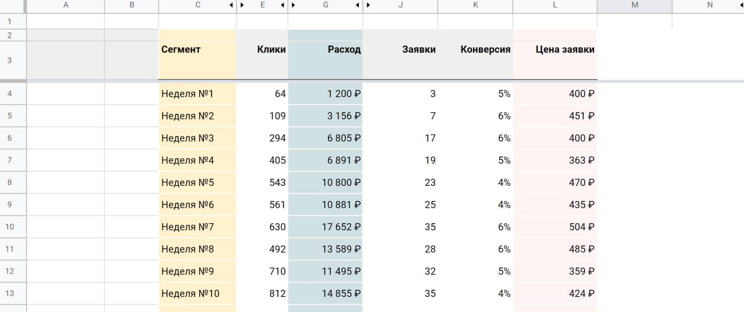Click the "Конверсия" header cell
The width and height of the screenshot is (744, 312).
click(x=475, y=50)
